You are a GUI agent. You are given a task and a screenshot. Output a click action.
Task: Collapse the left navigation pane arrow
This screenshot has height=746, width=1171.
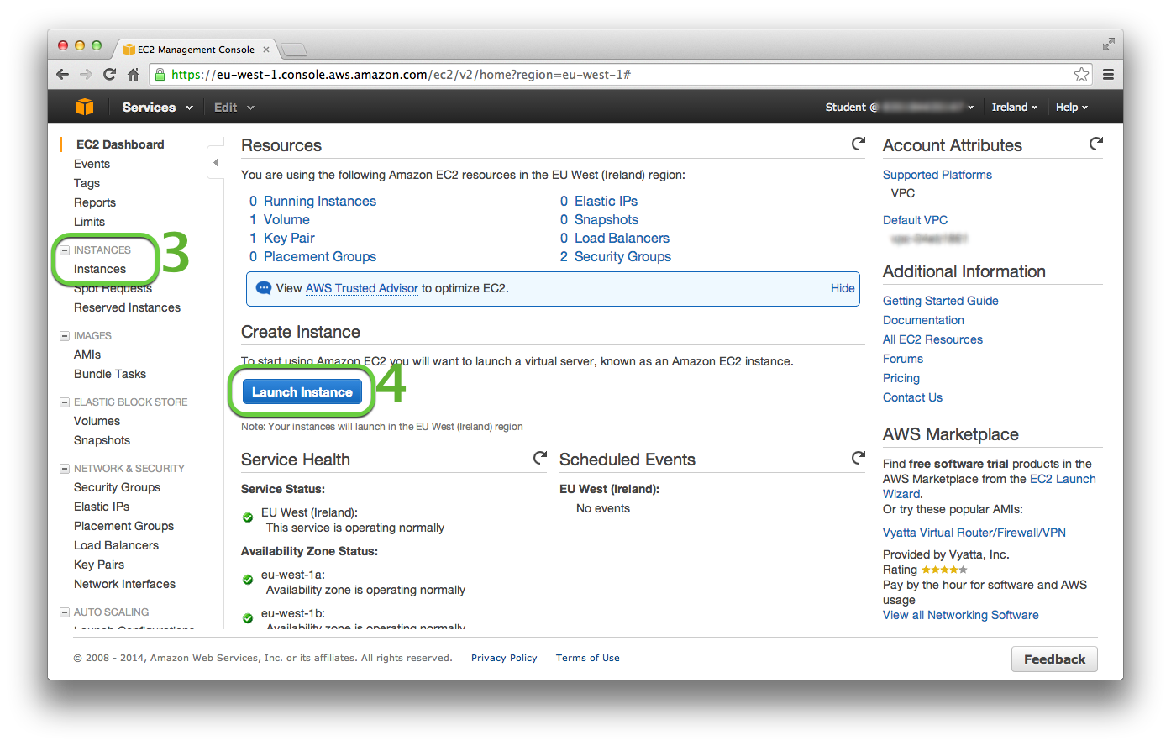tap(216, 162)
